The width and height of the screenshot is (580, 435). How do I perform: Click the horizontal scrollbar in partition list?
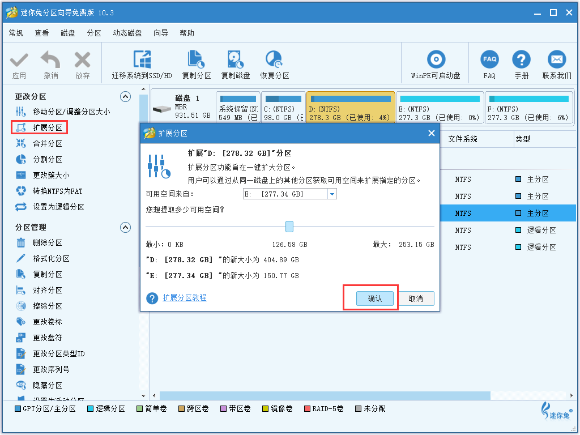pos(325,396)
